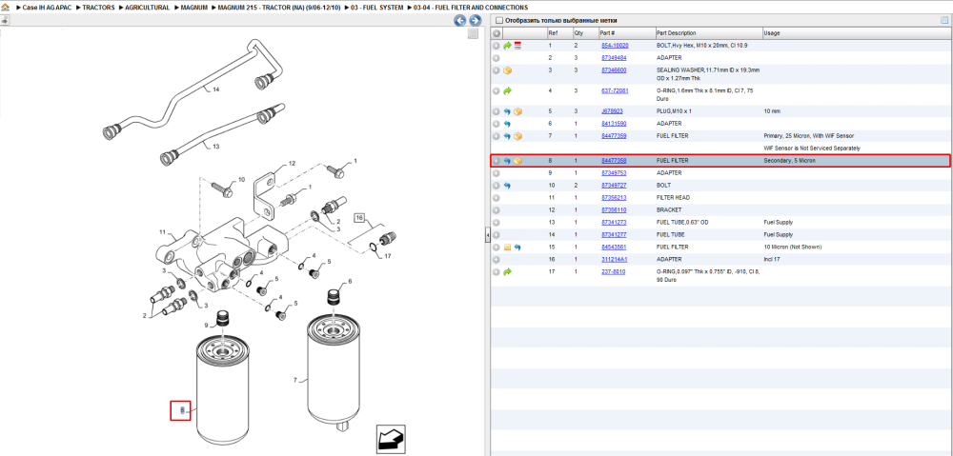Click the round add icon for the filter head row
The width and height of the screenshot is (953, 456).
pyautogui.click(x=496, y=198)
